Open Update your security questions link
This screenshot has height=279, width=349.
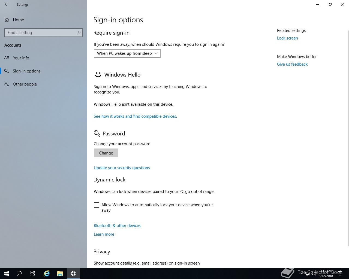click(122, 168)
